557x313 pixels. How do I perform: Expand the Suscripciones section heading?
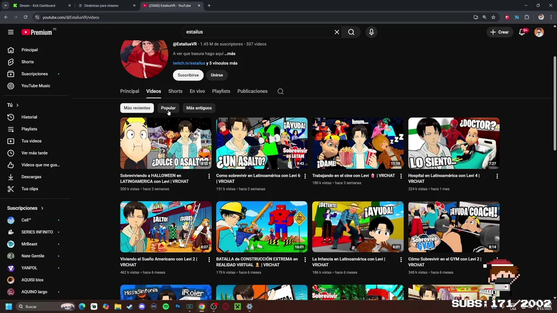(x=25, y=208)
